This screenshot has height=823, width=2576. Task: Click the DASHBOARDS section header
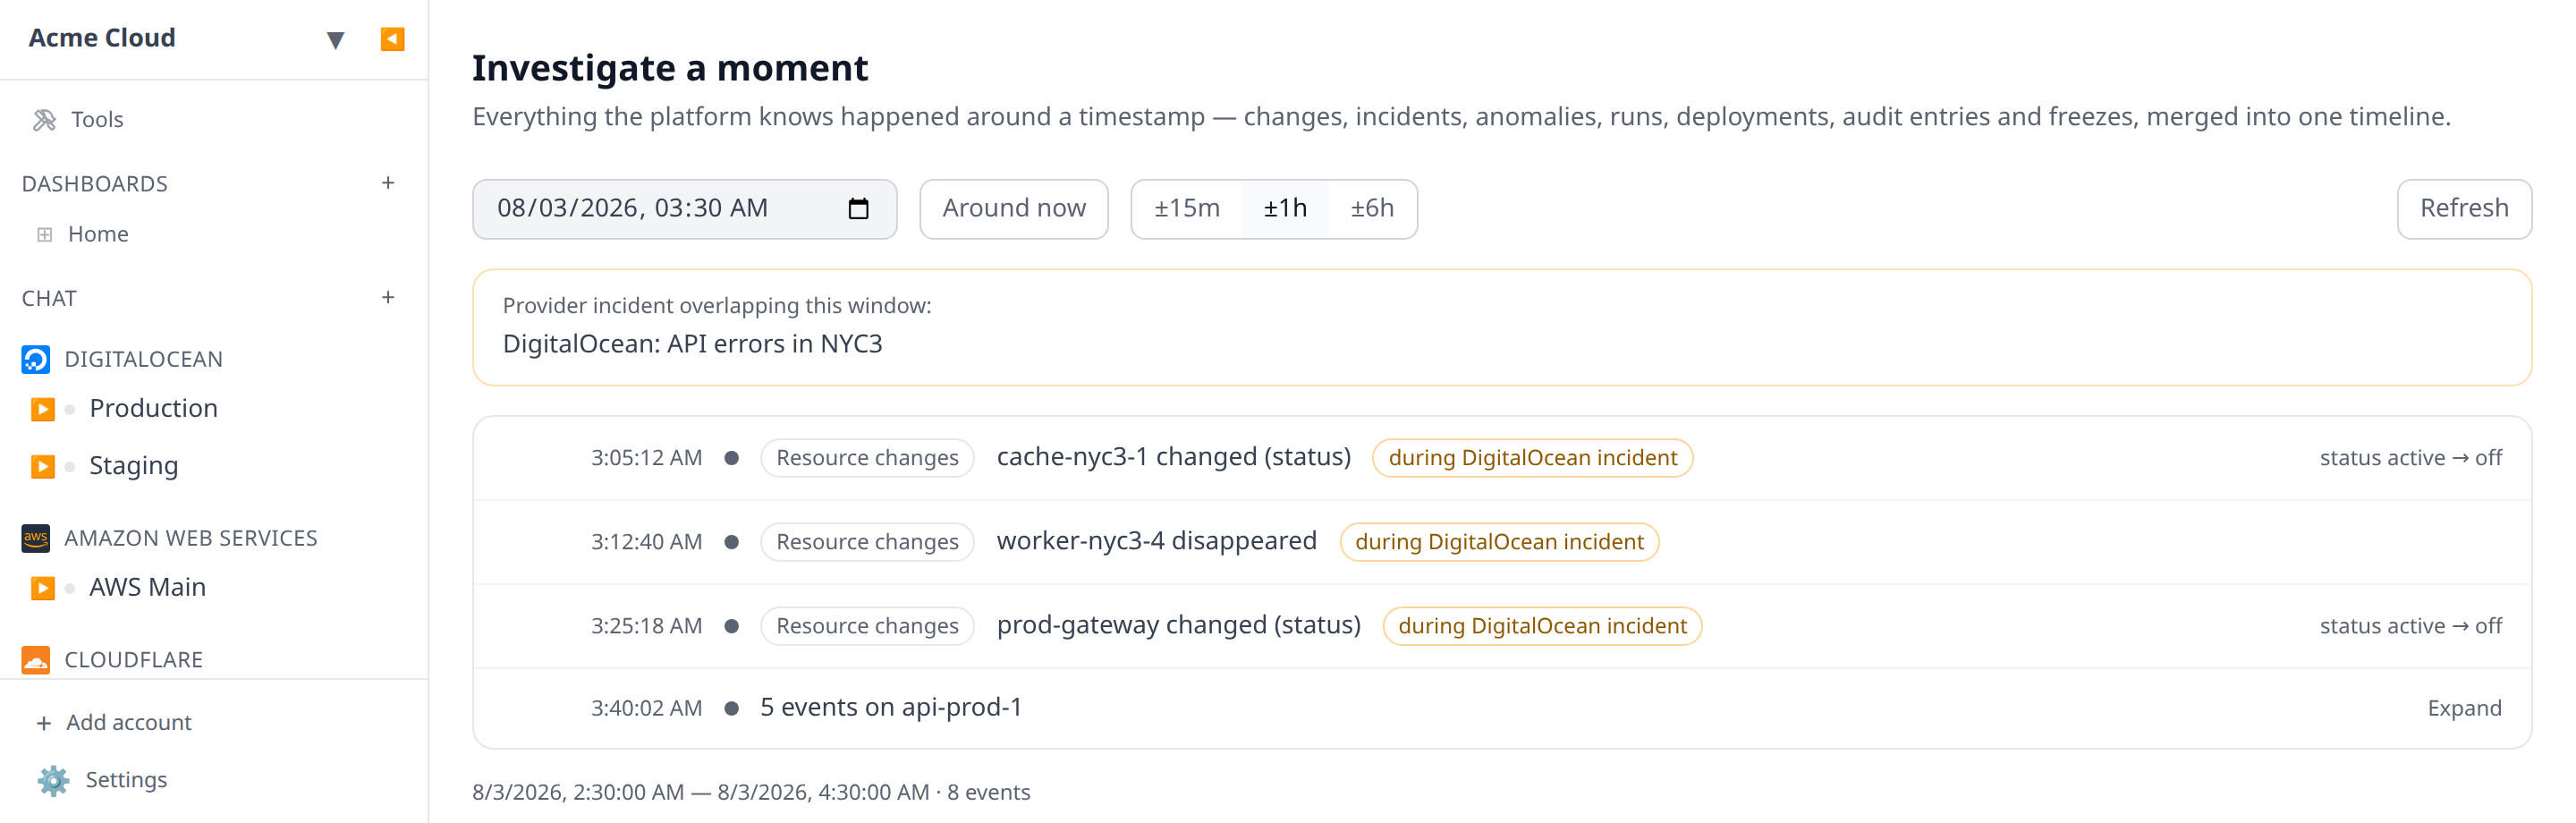[x=95, y=184]
